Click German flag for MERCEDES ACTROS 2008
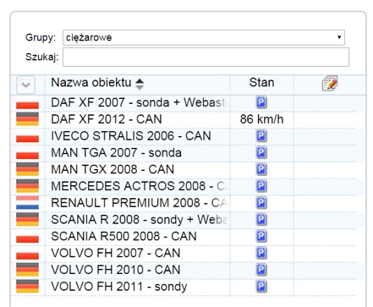This screenshot has width=373, height=307. coord(27,186)
